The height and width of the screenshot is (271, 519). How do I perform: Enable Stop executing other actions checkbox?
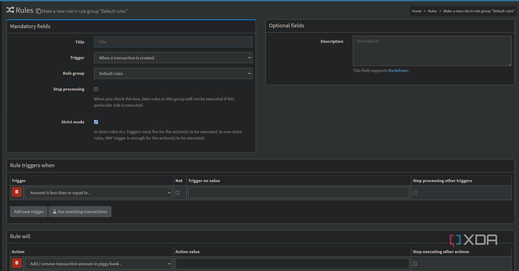(415, 264)
